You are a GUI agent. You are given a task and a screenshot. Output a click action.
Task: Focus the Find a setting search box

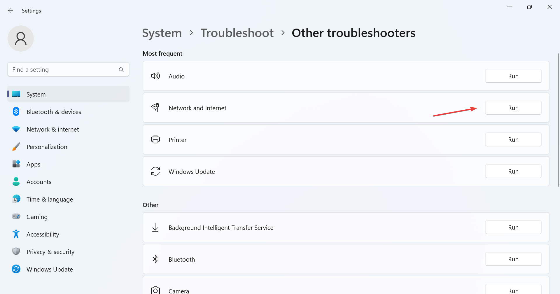point(68,69)
